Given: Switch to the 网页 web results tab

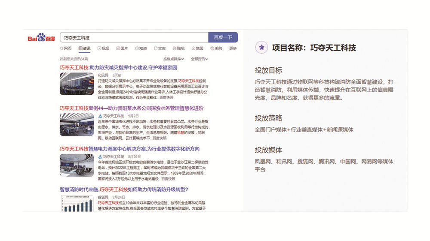Looking at the screenshot, I should pyautogui.click(x=65, y=48).
